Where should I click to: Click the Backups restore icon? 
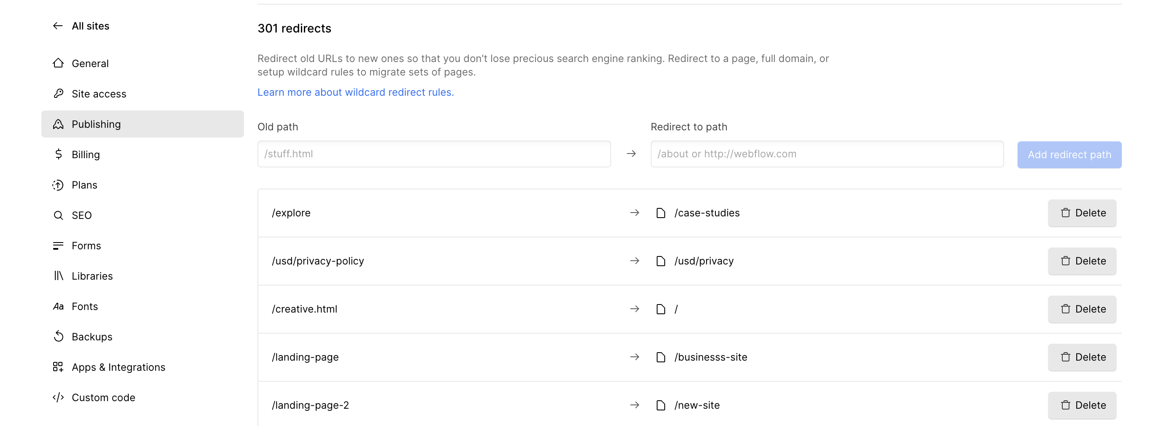(x=58, y=337)
